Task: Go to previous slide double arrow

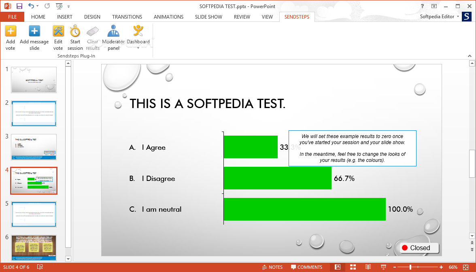Action: [472, 242]
